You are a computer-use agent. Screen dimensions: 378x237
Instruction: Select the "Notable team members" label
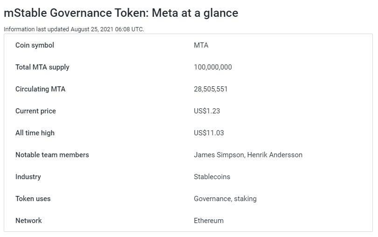click(x=52, y=155)
